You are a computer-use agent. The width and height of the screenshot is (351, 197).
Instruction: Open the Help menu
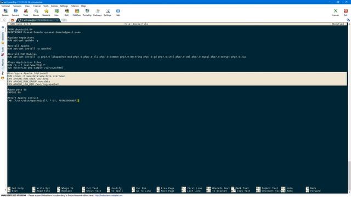[x=83, y=6]
